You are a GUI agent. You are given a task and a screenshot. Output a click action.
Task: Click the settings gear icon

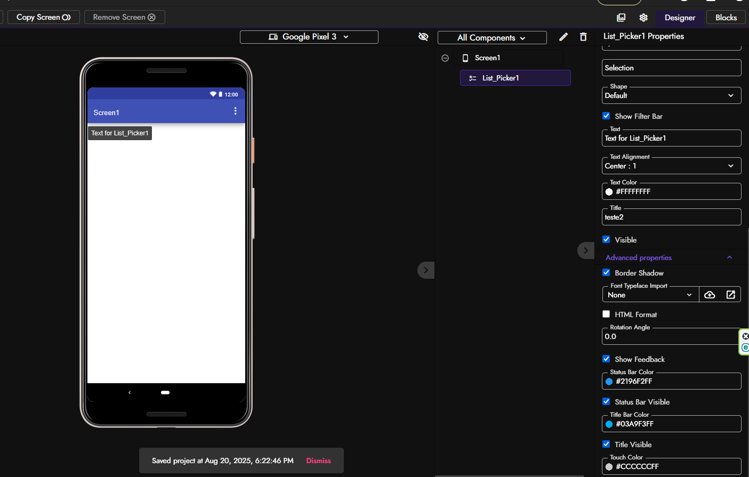pos(643,18)
